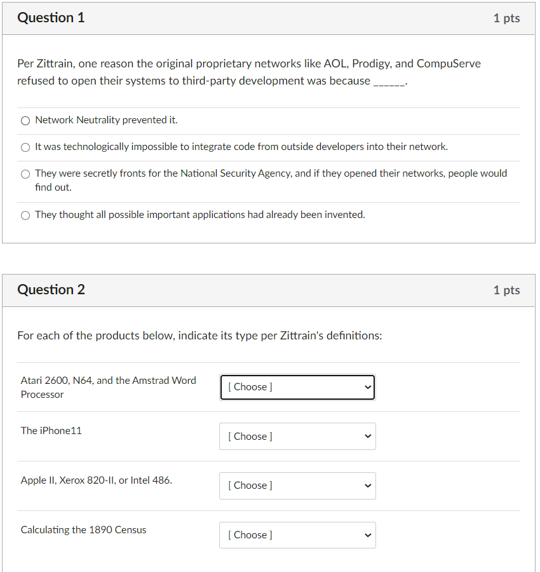Click the Question 2 header
Viewport: 540px width, 572px height.
click(x=51, y=290)
